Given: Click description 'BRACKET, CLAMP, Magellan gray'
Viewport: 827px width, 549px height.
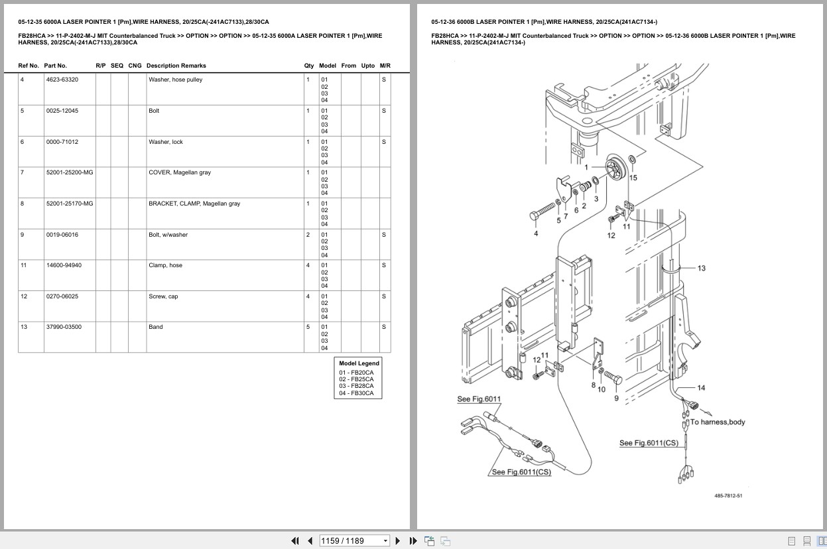Looking at the screenshot, I should click(194, 204).
